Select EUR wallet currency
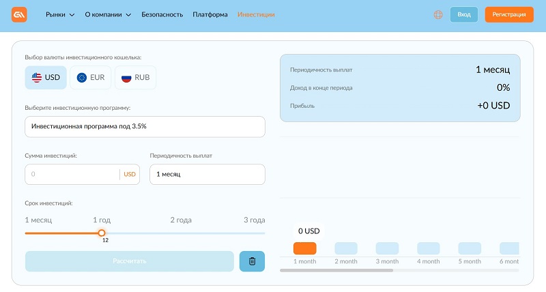The image size is (546, 292). 91,77
